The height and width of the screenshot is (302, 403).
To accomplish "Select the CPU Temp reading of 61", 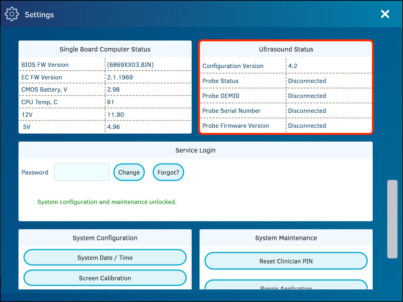I will point(111,102).
